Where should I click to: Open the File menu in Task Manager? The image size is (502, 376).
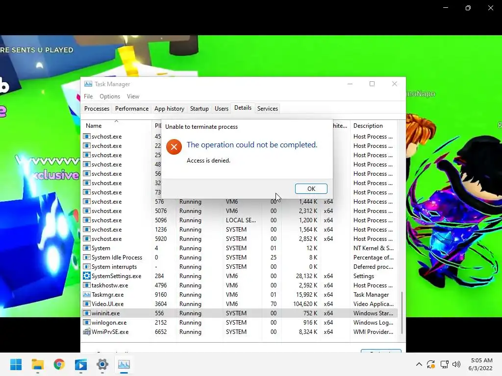click(x=88, y=96)
